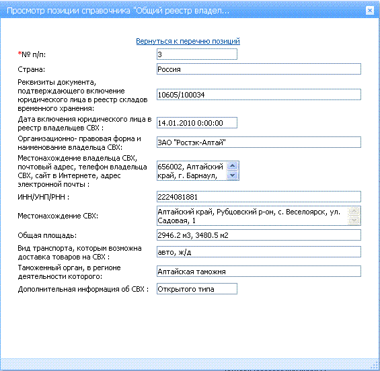Click the 'Местонахождение СВХ' text area
Image resolution: width=380 pixels, height=371 pixels.
tap(252, 216)
